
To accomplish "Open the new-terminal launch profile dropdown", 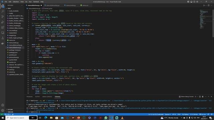I will coord(197,97).
